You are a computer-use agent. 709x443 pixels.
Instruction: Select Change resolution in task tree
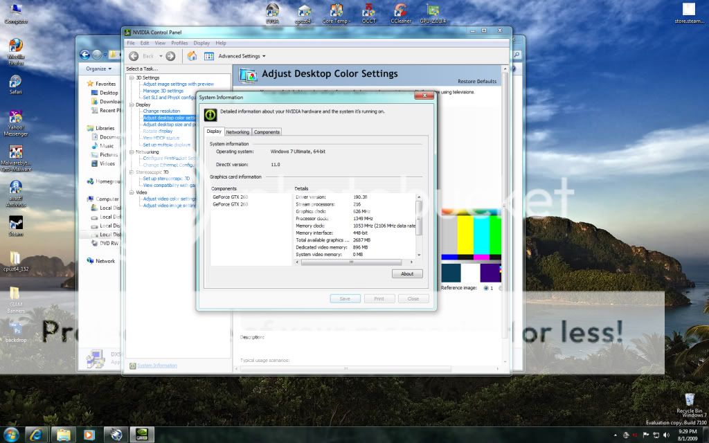tap(161, 111)
